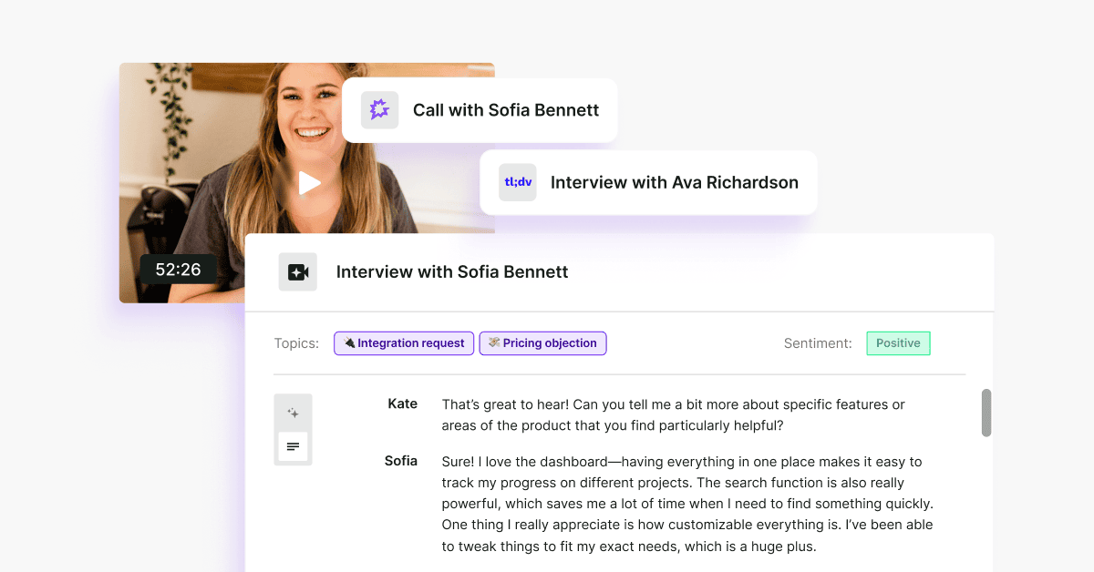Play the interview video
Image resolution: width=1094 pixels, height=572 pixels.
tap(309, 183)
